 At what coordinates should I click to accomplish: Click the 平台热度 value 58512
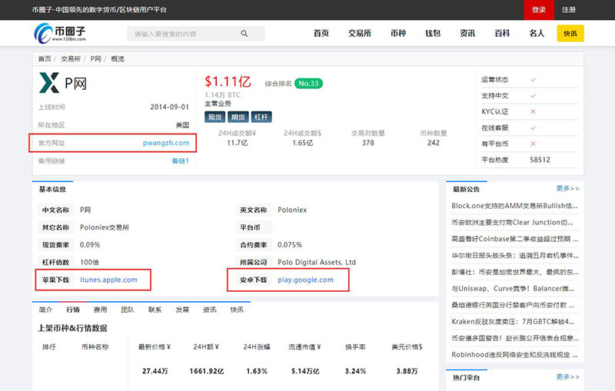coord(540,160)
